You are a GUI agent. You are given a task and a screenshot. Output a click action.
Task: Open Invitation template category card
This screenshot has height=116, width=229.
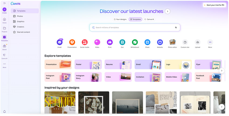tap(148, 77)
